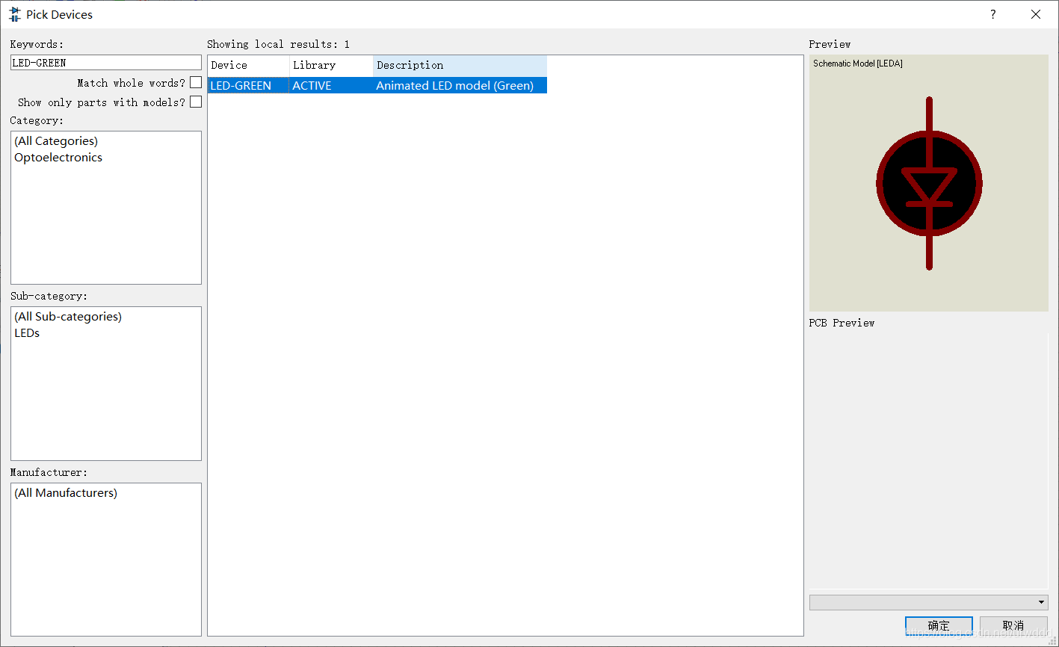Select the Optoelectronics category

click(x=58, y=157)
